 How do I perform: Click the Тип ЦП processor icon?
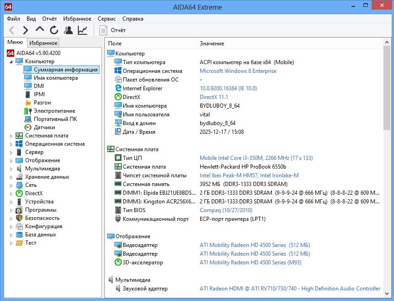[118, 158]
